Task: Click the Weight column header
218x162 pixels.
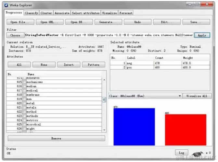Action: pos(196,58)
